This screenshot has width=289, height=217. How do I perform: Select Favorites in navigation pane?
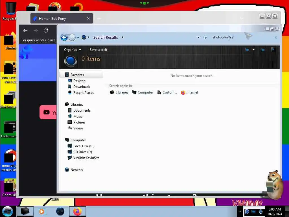pos(82,75)
